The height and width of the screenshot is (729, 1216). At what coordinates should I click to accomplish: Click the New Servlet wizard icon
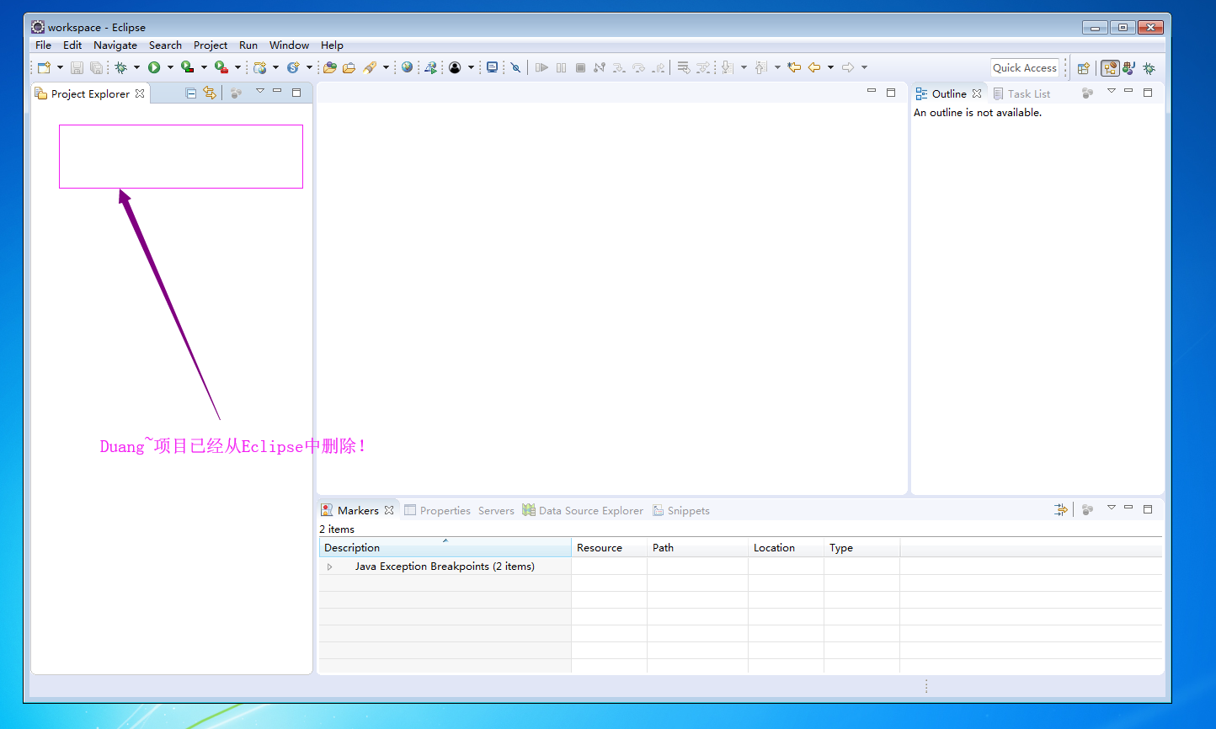pos(293,67)
